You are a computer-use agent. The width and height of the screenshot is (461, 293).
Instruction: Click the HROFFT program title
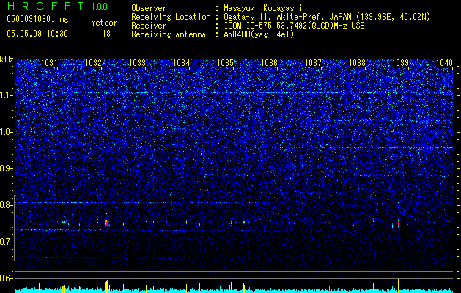(46, 6)
